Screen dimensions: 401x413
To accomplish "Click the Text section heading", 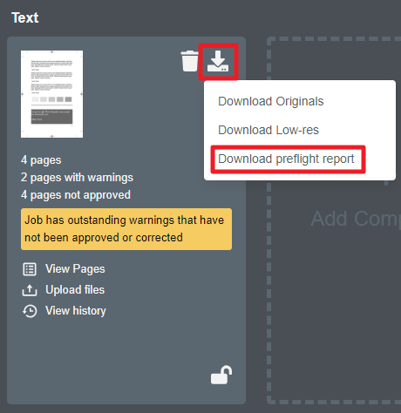I will coord(25,18).
